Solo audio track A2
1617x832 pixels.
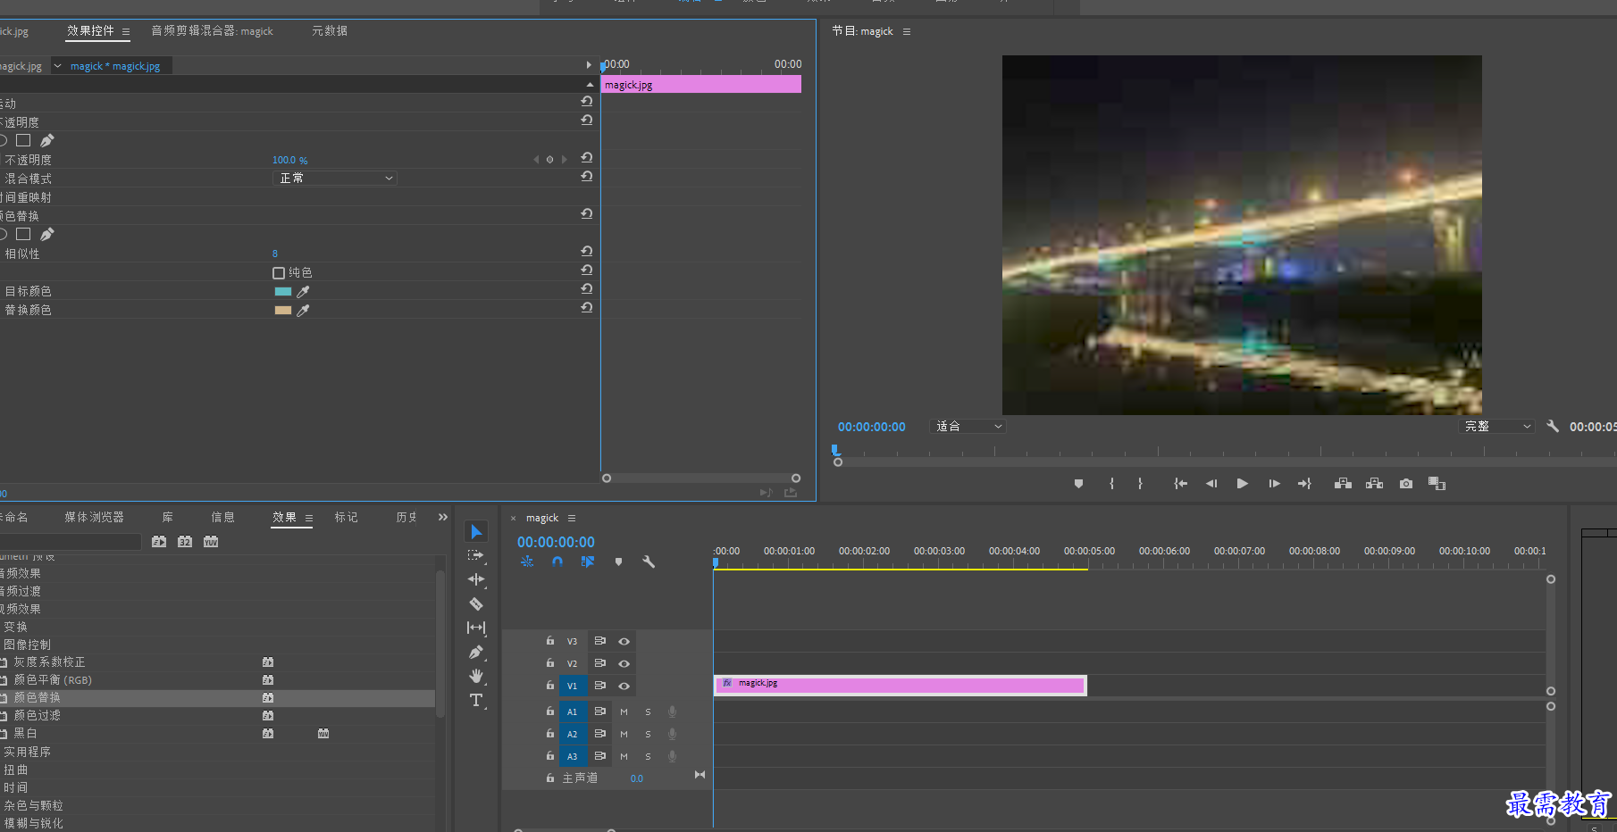click(648, 734)
